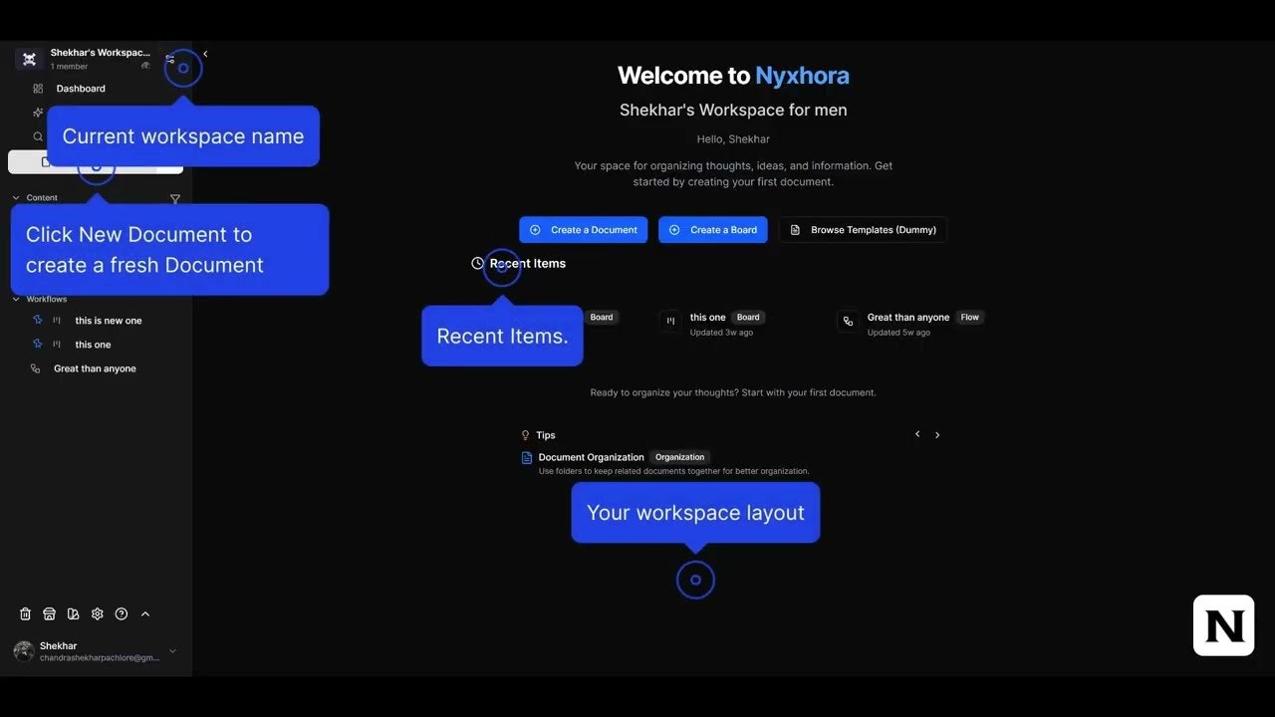
Task: Click the 'Document Organization' tip title
Action: click(x=592, y=457)
